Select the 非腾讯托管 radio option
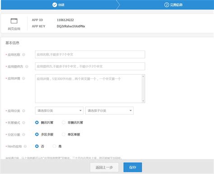 click(x=64, y=123)
